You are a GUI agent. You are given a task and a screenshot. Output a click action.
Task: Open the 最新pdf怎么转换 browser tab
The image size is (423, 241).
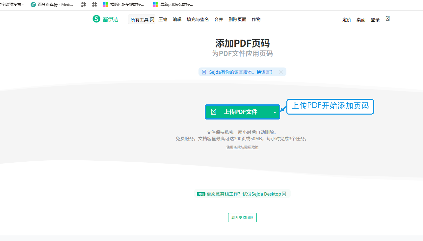[173, 5]
